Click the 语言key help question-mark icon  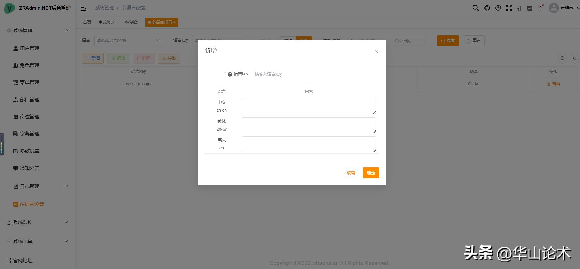click(x=230, y=74)
